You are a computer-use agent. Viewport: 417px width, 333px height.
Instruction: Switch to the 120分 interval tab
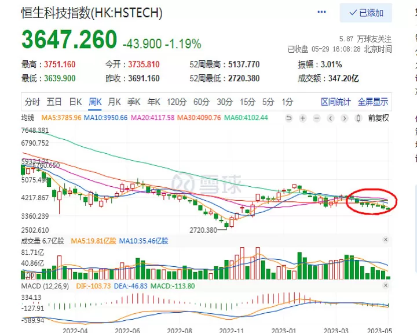pos(177,102)
